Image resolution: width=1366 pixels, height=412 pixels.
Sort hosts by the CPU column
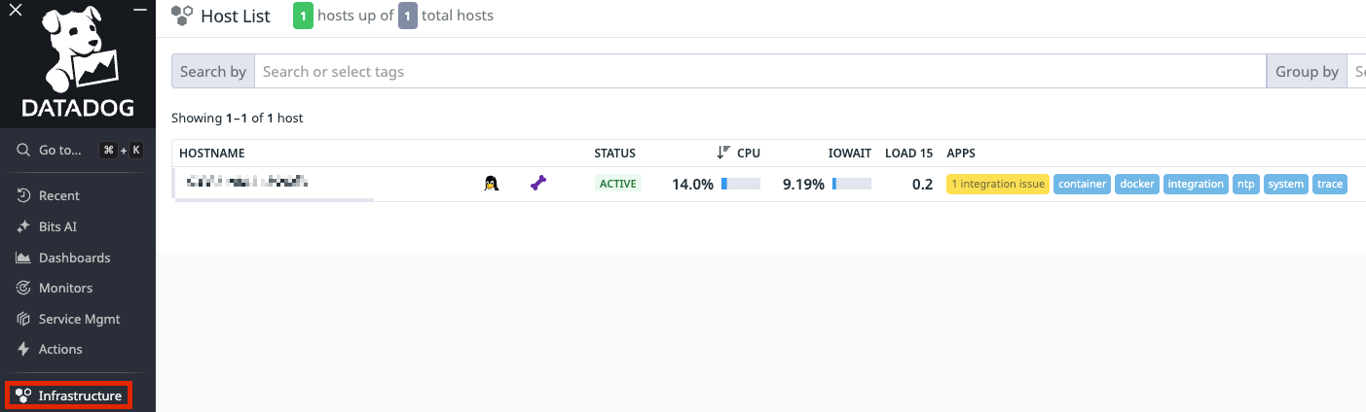pyautogui.click(x=749, y=154)
